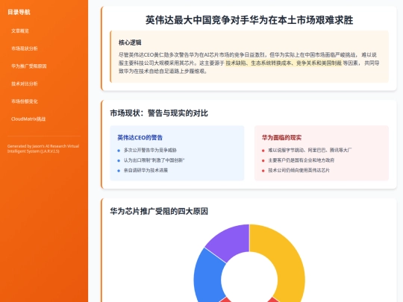The image size is (403, 302).
Task: Open the 文章概览 sidebar link
Action: pyautogui.click(x=20, y=31)
